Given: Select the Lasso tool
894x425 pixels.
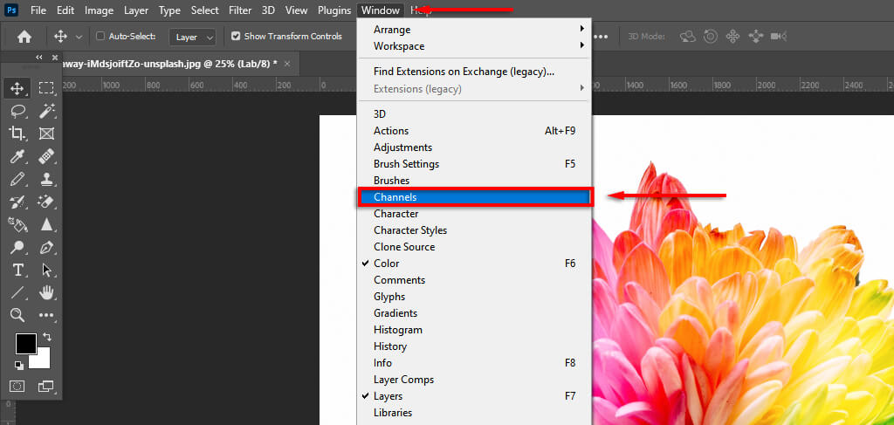Looking at the screenshot, I should click(17, 111).
